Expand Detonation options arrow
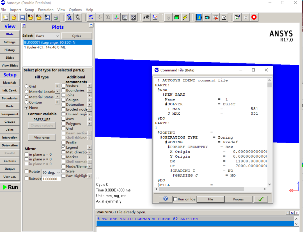303x232 pixels. [89, 105]
